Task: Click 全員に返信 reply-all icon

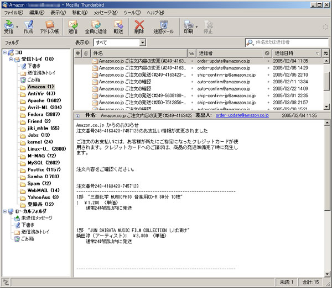Action: click(96, 26)
